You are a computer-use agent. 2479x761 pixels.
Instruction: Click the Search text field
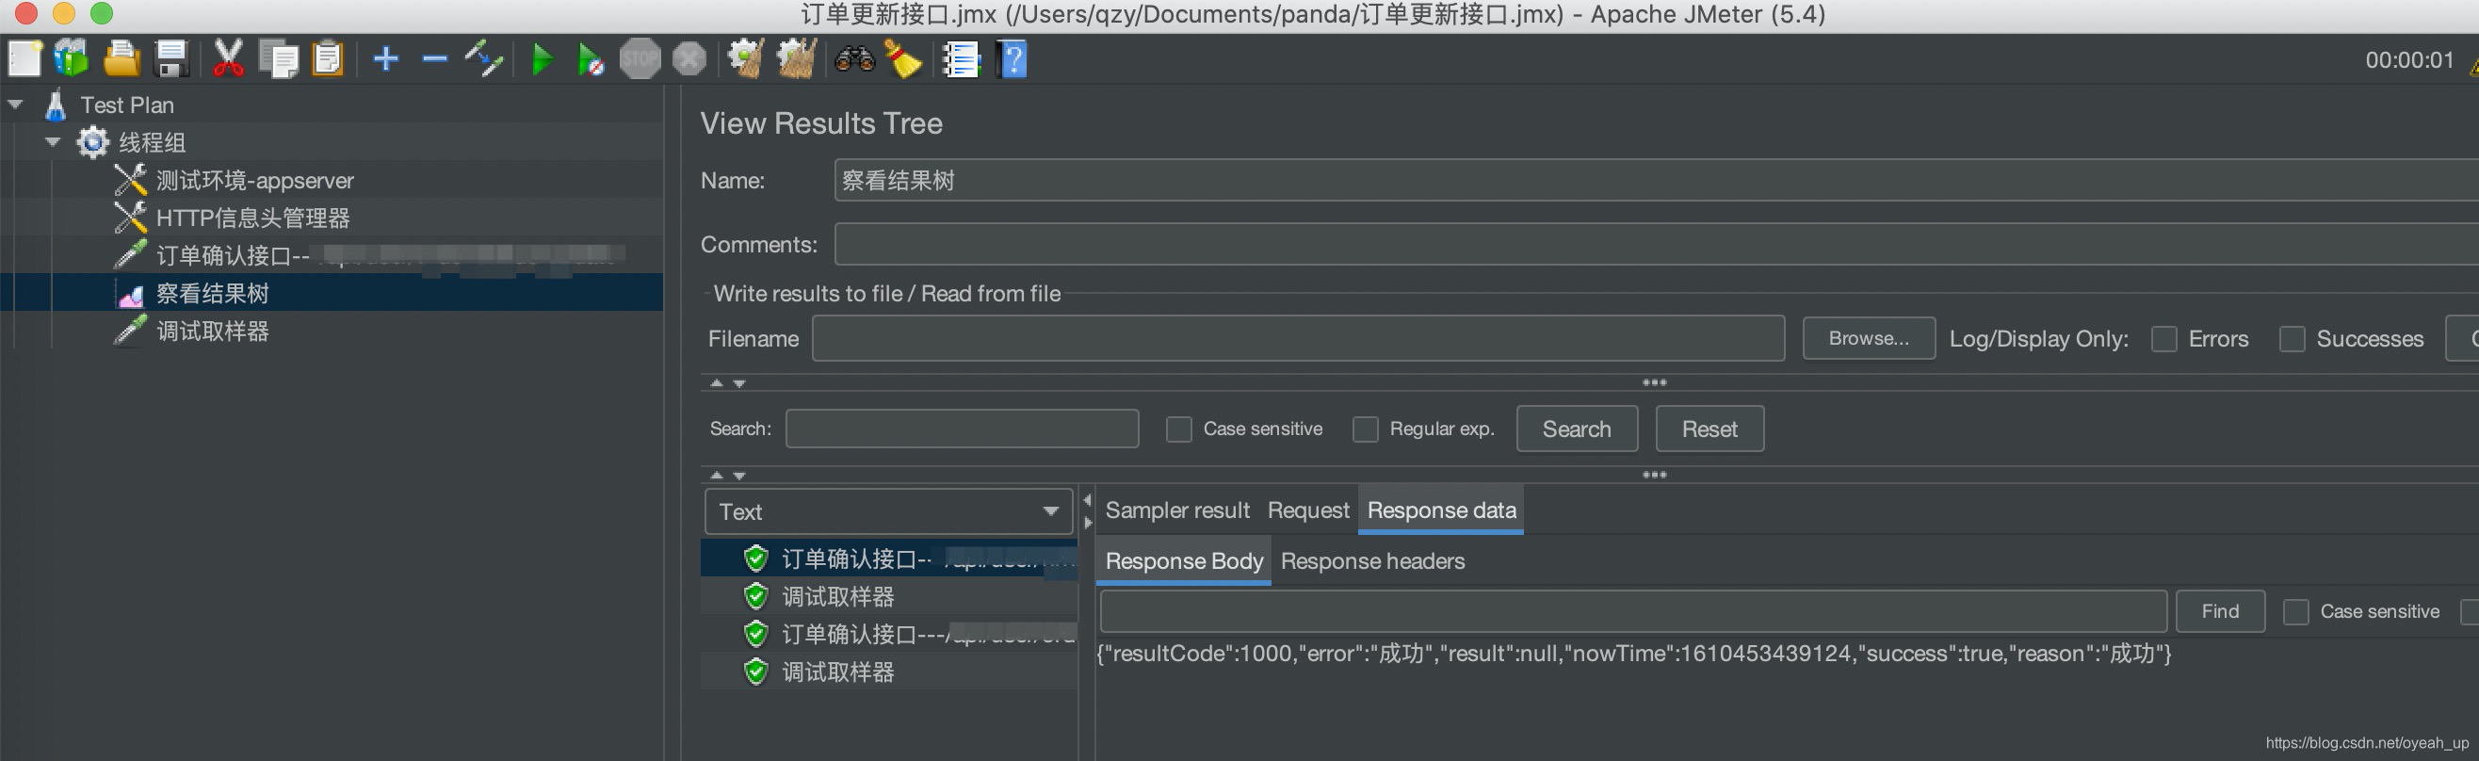pos(962,429)
